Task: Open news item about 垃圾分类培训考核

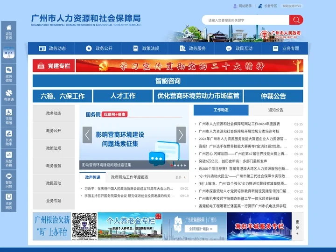Action: pyautogui.click(x=239, y=131)
